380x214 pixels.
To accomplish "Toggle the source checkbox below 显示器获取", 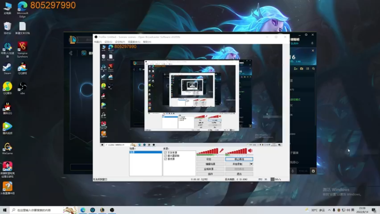I will pyautogui.click(x=165, y=159).
